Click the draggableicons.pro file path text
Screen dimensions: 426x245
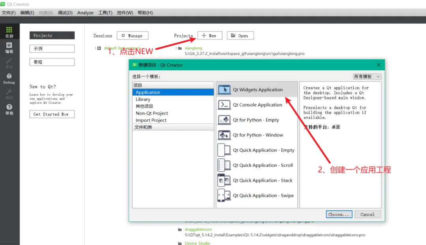tap(275, 235)
